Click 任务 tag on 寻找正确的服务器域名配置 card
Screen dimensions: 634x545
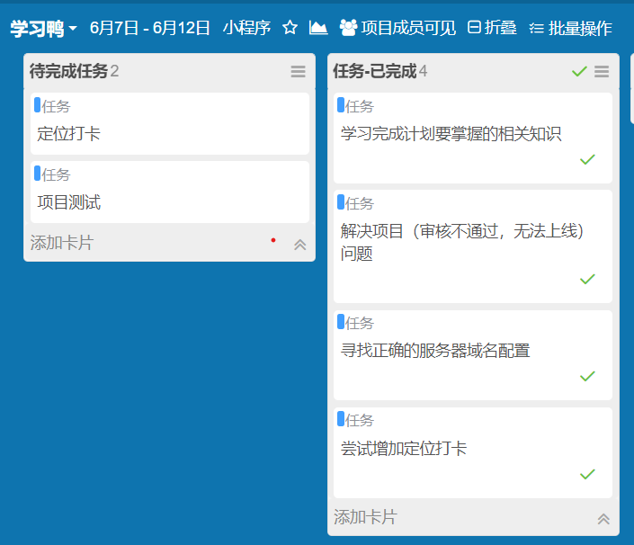(x=356, y=323)
